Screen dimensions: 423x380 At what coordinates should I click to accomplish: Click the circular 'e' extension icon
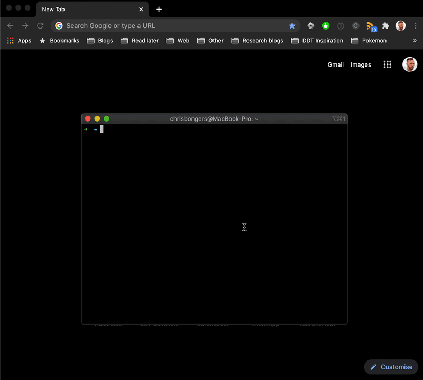355,25
